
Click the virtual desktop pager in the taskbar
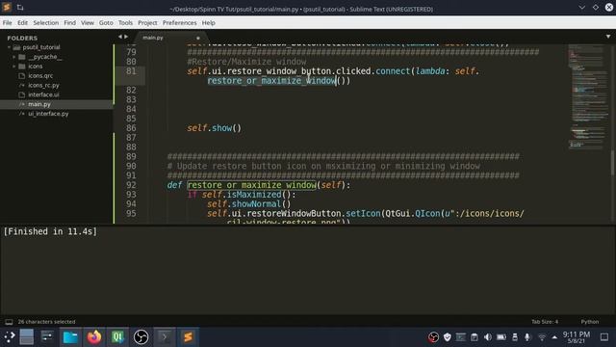click(x=27, y=337)
